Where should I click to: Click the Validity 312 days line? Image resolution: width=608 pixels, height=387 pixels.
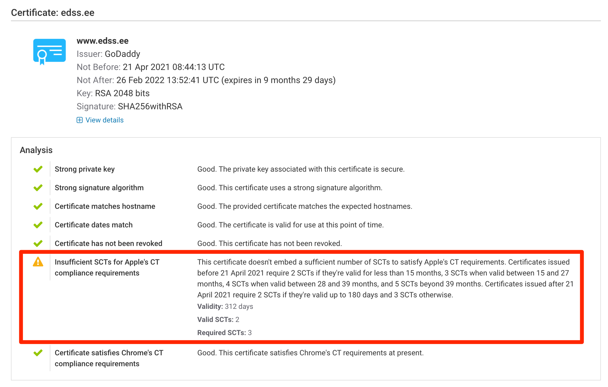click(225, 306)
